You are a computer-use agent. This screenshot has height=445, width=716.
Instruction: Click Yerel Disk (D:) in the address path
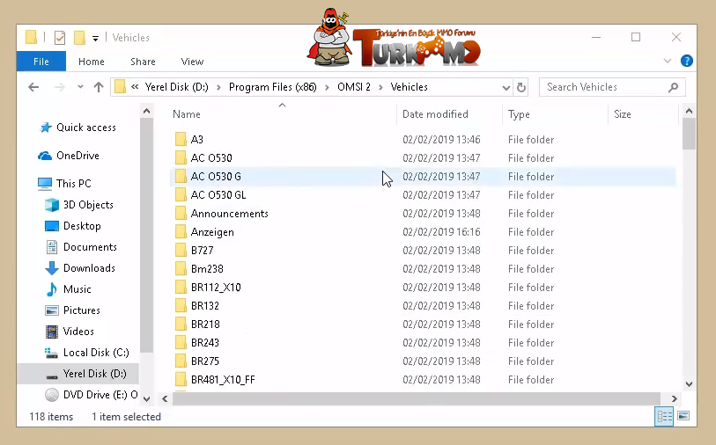[x=176, y=87]
